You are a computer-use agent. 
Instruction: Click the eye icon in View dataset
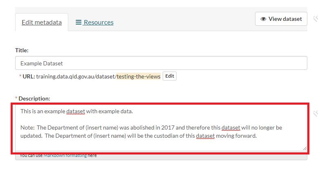coord(263,19)
